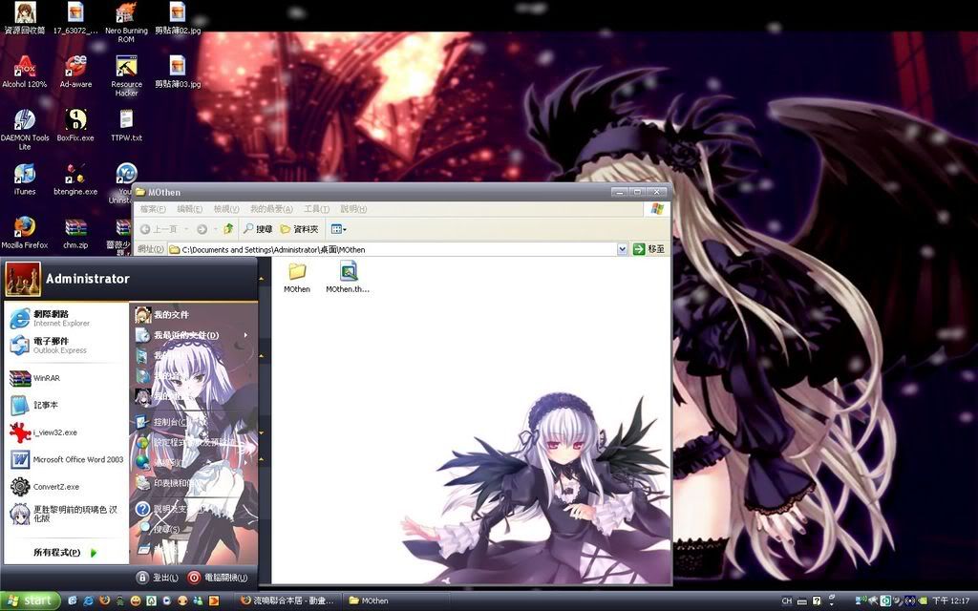Click the address bar path field
This screenshot has width=978, height=611.
(x=397, y=249)
